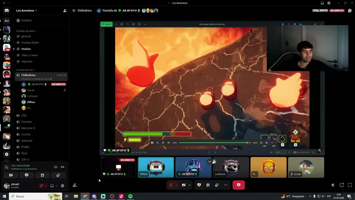Open stream quality 720p 30FPS badge
The width and height of the screenshot is (355, 200).
point(320,11)
